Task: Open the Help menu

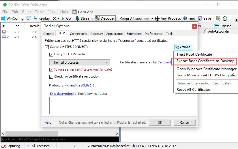Action: (x=64, y=12)
